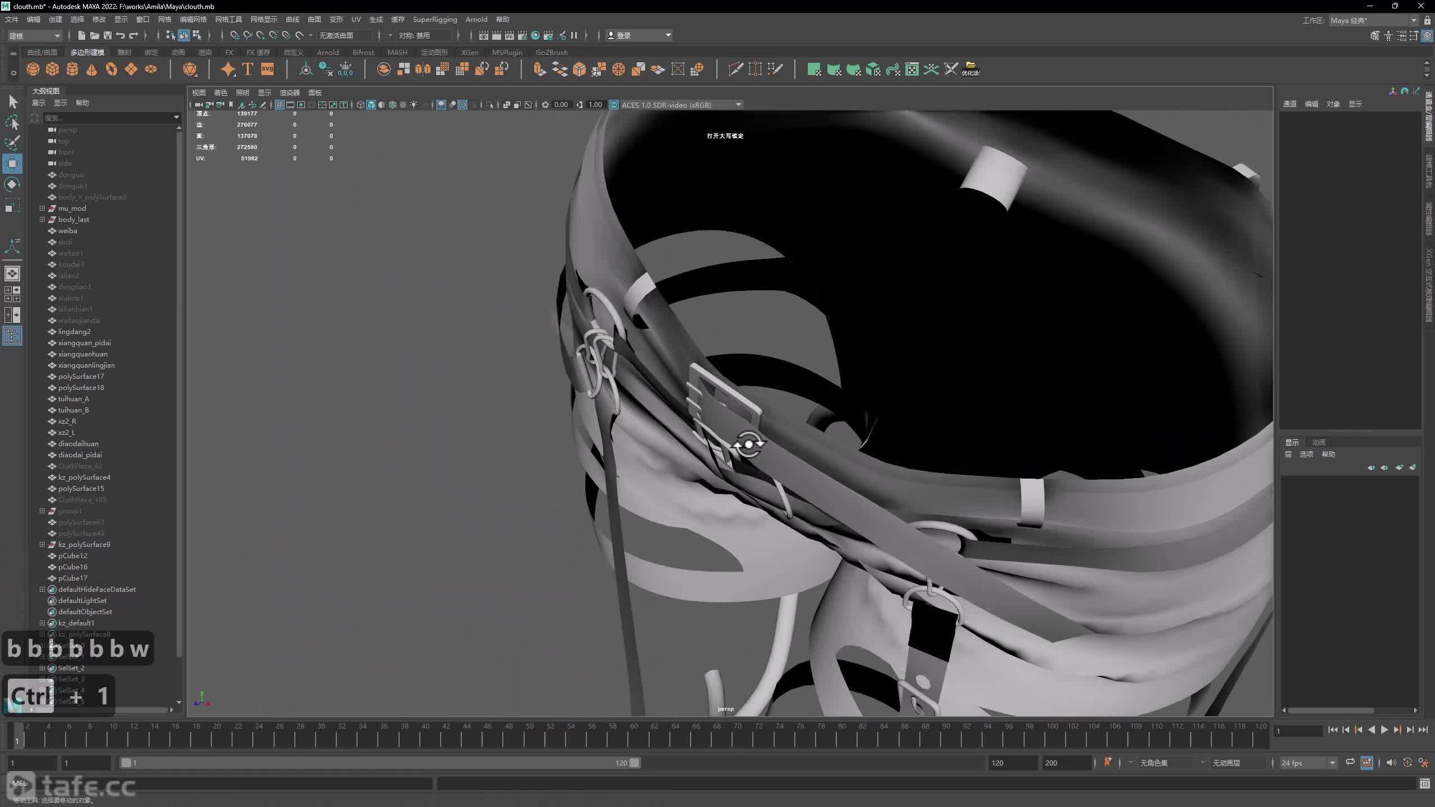Toggle viewport isolate select button
Viewport: 1435px width, 807px height.
coord(490,105)
